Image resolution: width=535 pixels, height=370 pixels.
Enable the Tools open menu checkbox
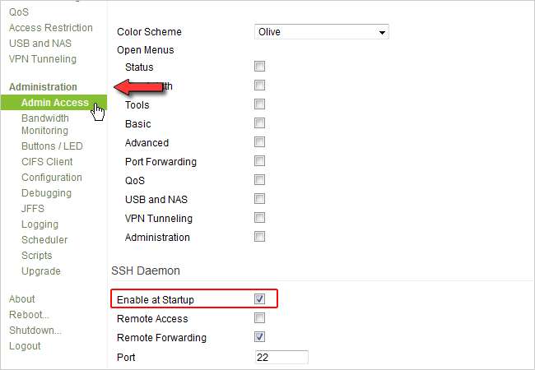[260, 104]
